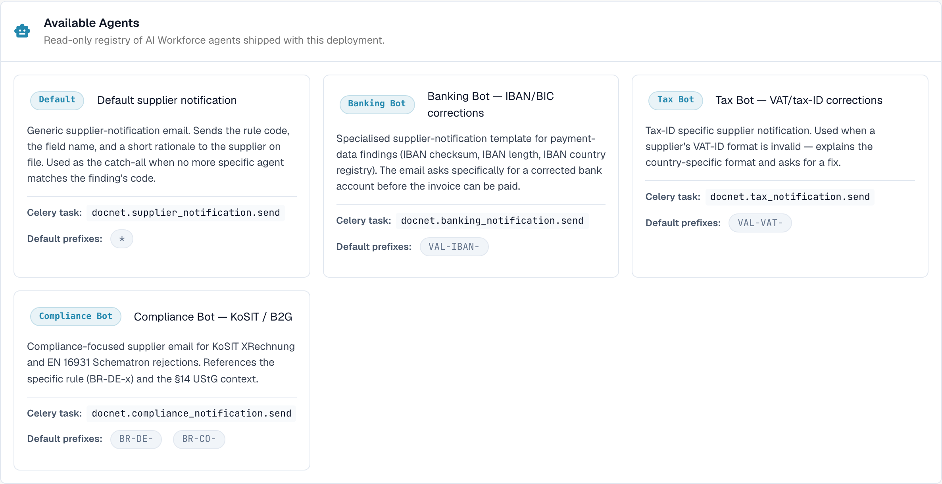Select docnet.supplier_notification.send task code
Viewport: 942px width, 484px height.
click(186, 213)
